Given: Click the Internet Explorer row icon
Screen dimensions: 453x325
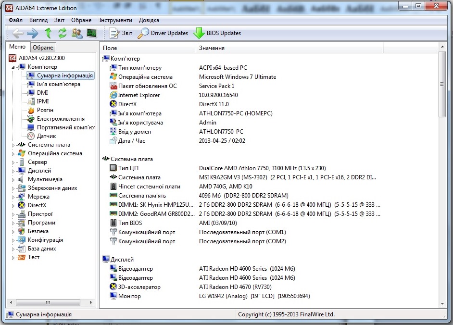Looking at the screenshot, I should tap(113, 95).
